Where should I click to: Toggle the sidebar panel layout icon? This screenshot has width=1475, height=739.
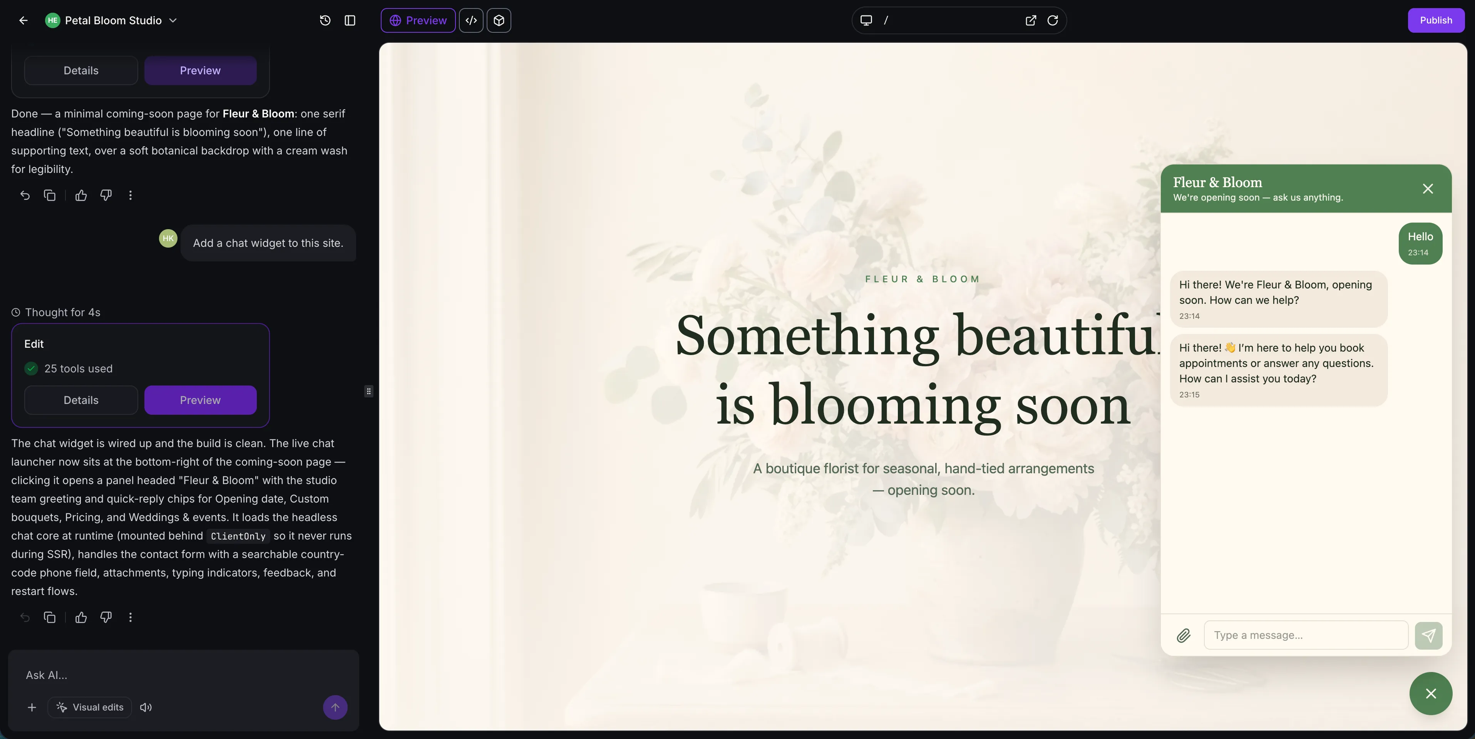click(x=350, y=21)
